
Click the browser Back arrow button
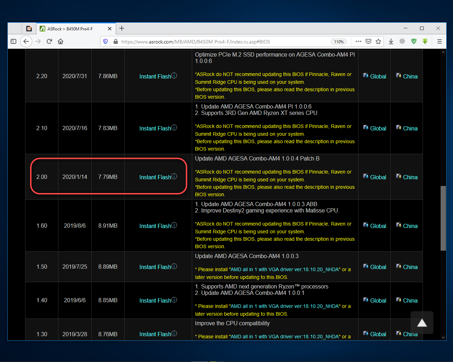[26, 41]
